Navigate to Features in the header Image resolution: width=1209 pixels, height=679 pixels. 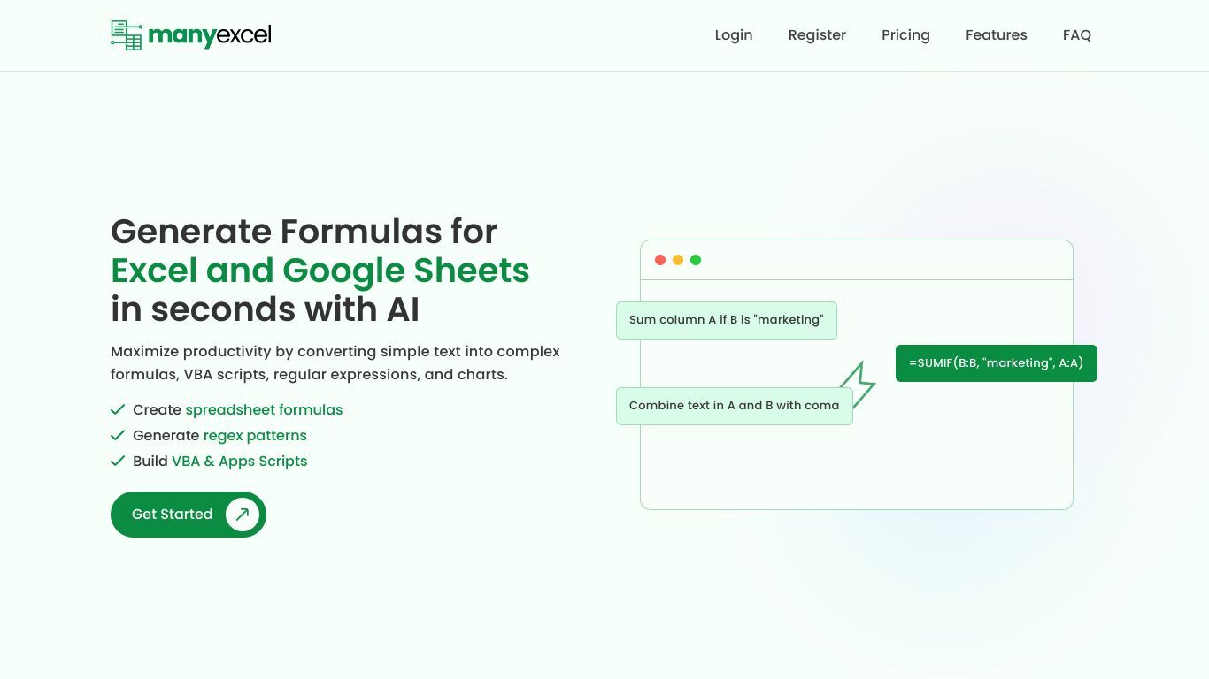pos(997,35)
